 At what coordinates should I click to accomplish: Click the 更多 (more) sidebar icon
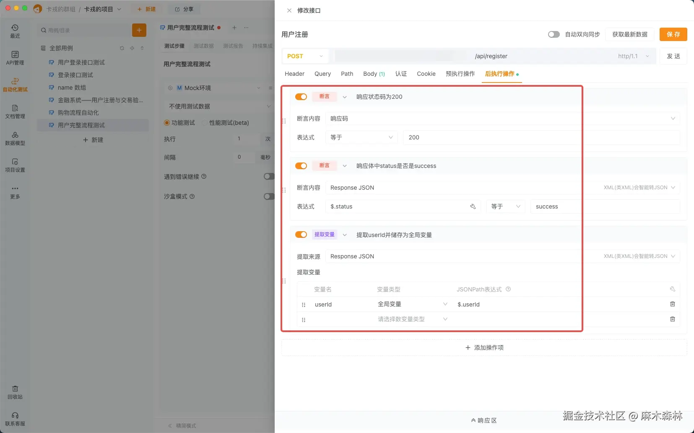pos(15,192)
